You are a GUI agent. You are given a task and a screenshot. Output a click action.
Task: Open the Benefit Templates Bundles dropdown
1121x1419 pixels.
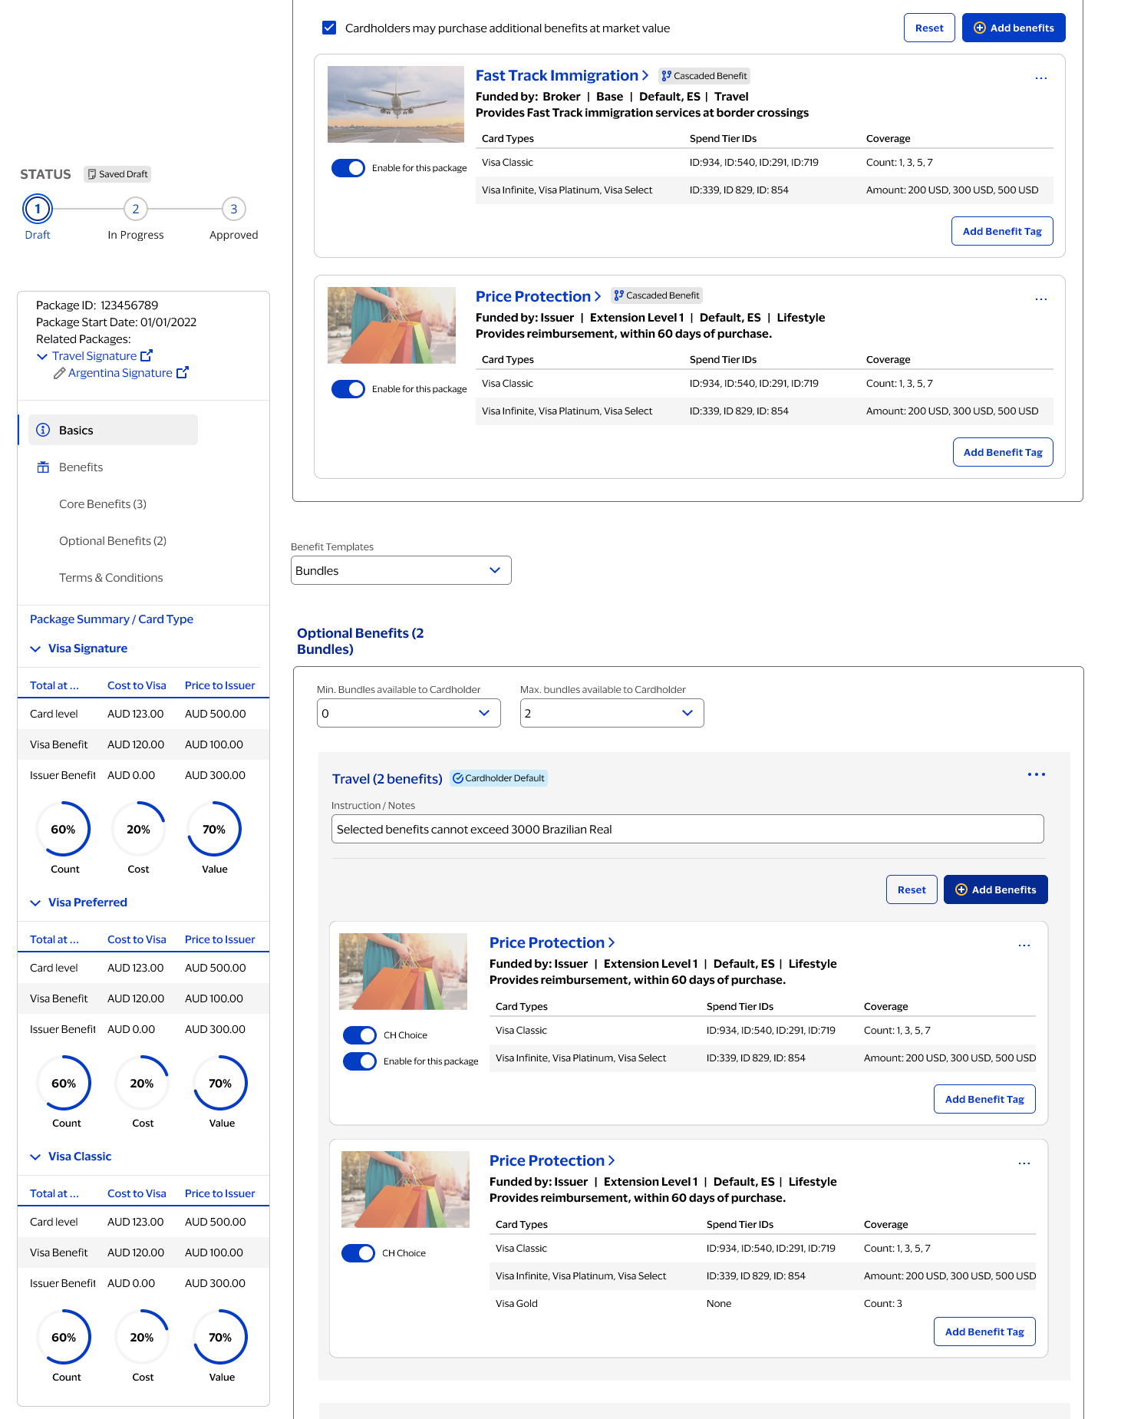coord(401,570)
